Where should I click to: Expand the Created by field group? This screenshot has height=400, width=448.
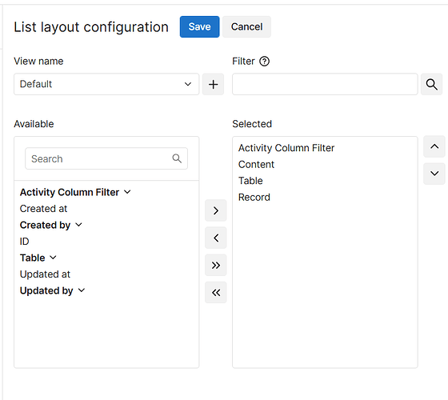[78, 225]
